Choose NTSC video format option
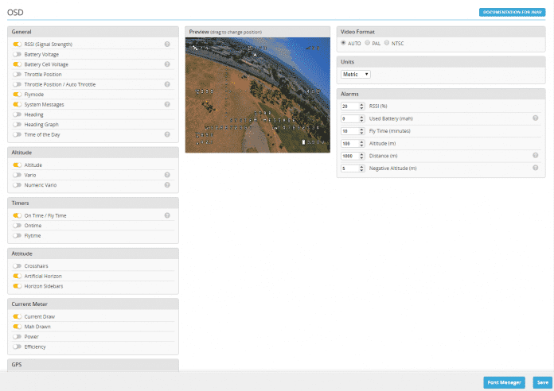 tap(387, 43)
